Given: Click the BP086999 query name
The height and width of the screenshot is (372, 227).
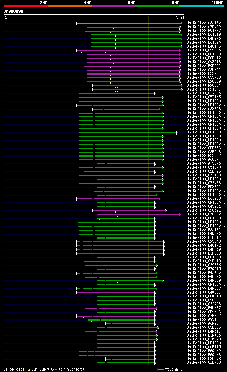Looking at the screenshot, I should click(13, 11).
